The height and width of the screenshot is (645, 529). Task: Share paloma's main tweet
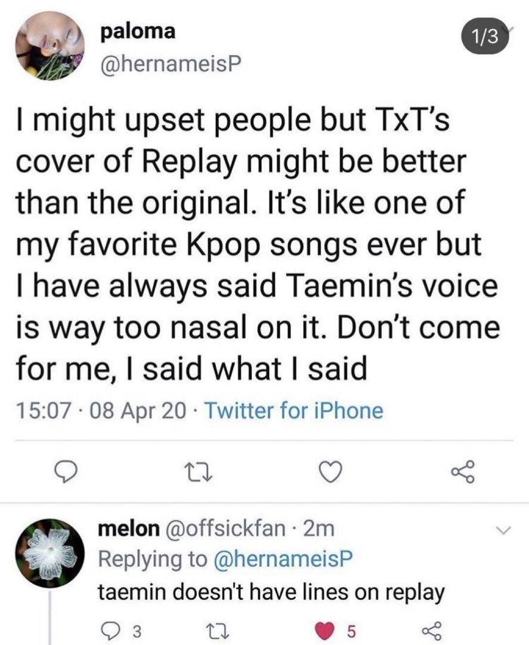pyautogui.click(x=462, y=472)
